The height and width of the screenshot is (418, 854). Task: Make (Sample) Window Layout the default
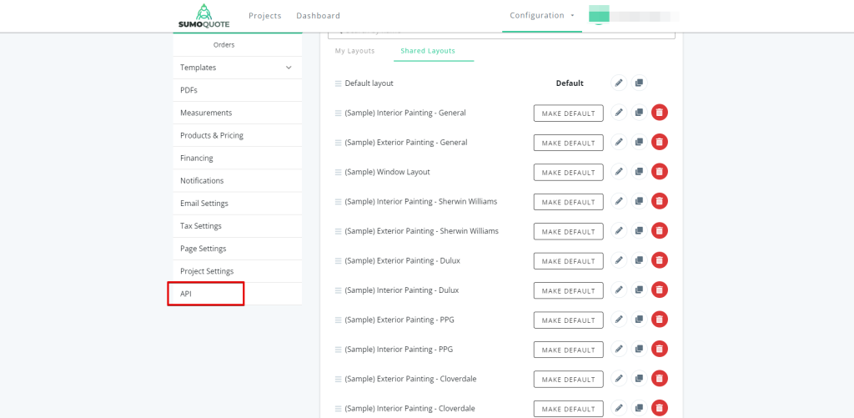[568, 172]
